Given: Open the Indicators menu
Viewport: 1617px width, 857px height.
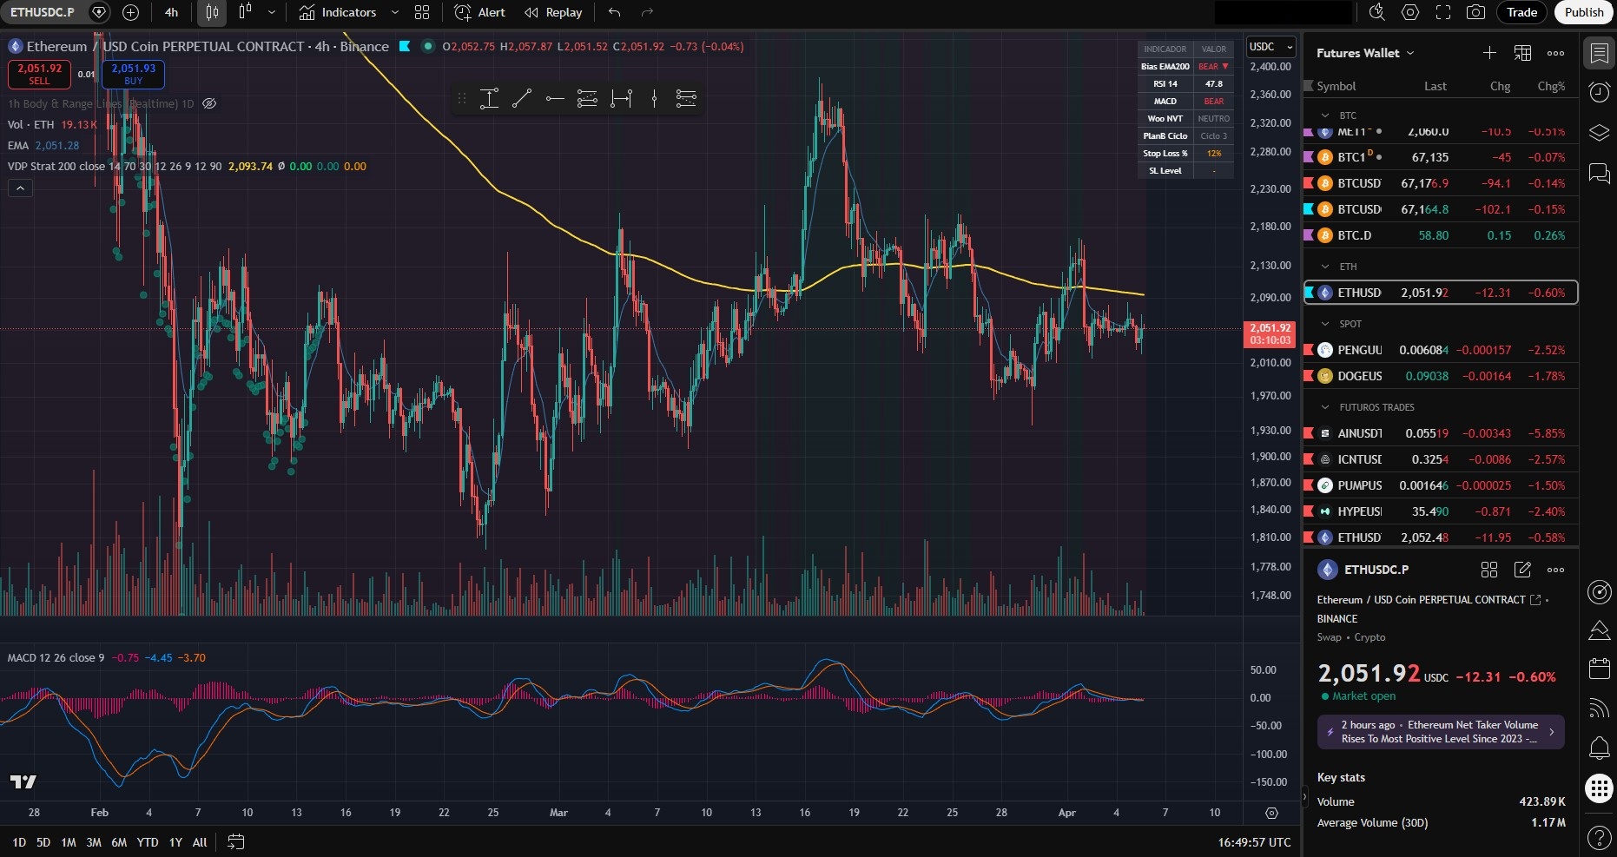Looking at the screenshot, I should click(x=346, y=12).
